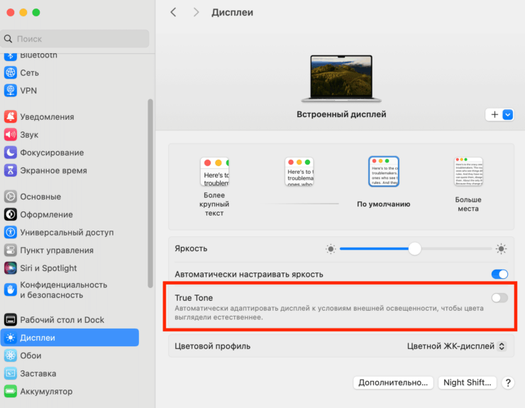The width and height of the screenshot is (525, 408).
Task: Click the Дополнительно button
Action: tap(392, 382)
